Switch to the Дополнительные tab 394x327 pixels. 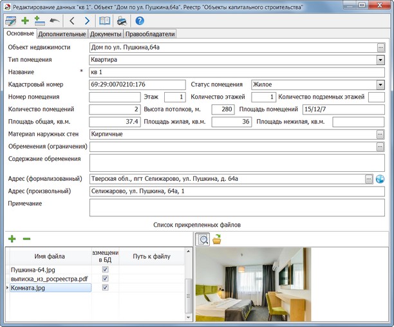62,34
